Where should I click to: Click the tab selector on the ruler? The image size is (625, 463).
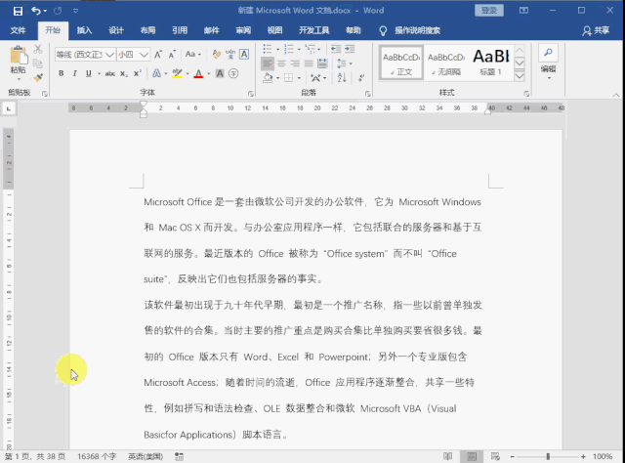pos(9,108)
